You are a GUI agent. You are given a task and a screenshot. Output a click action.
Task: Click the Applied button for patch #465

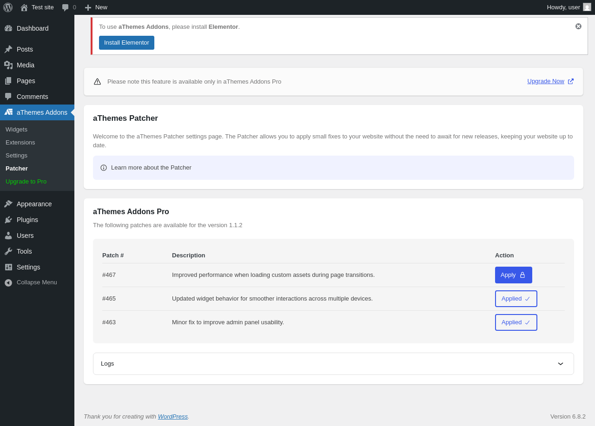pyautogui.click(x=516, y=299)
